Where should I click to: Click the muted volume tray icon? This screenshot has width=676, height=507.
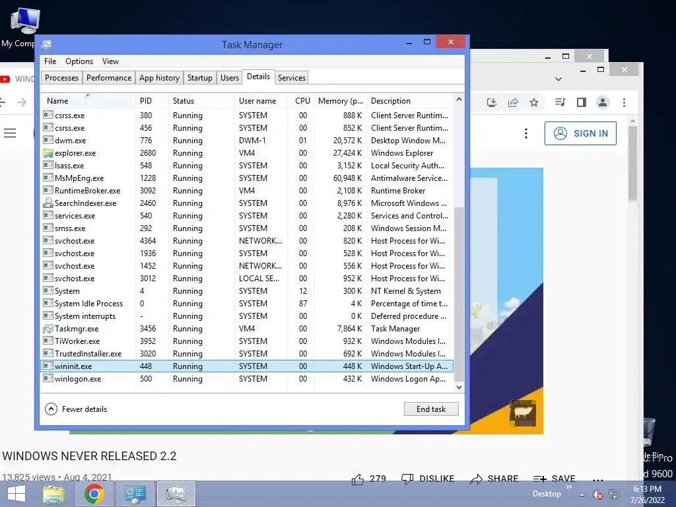[597, 494]
